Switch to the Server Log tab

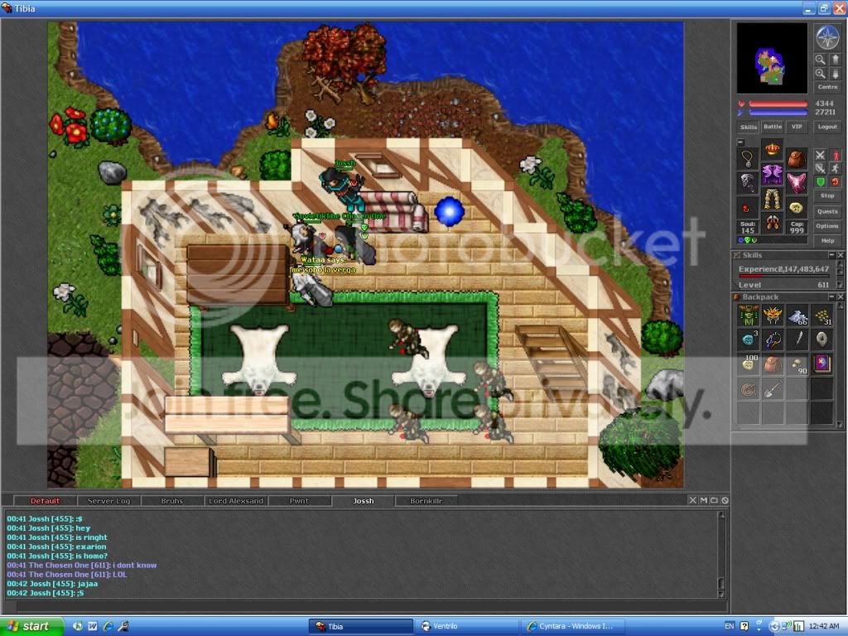(x=108, y=501)
